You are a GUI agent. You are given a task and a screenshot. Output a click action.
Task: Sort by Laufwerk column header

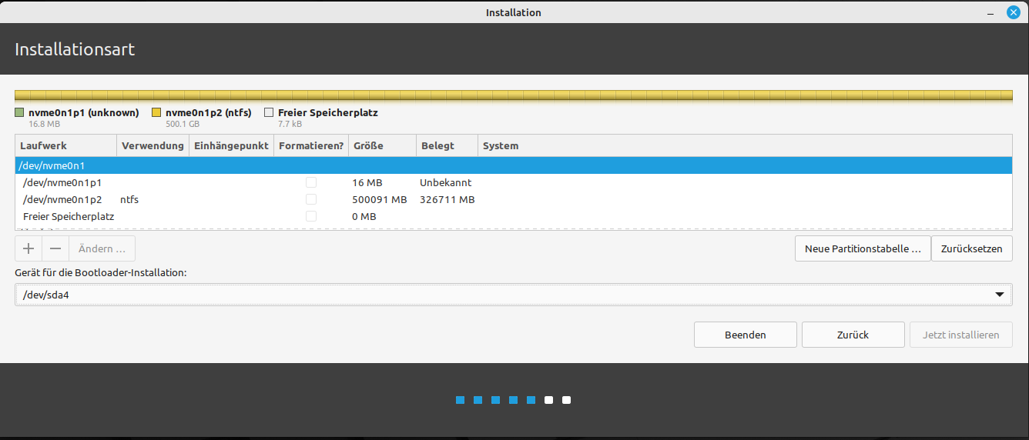click(65, 145)
